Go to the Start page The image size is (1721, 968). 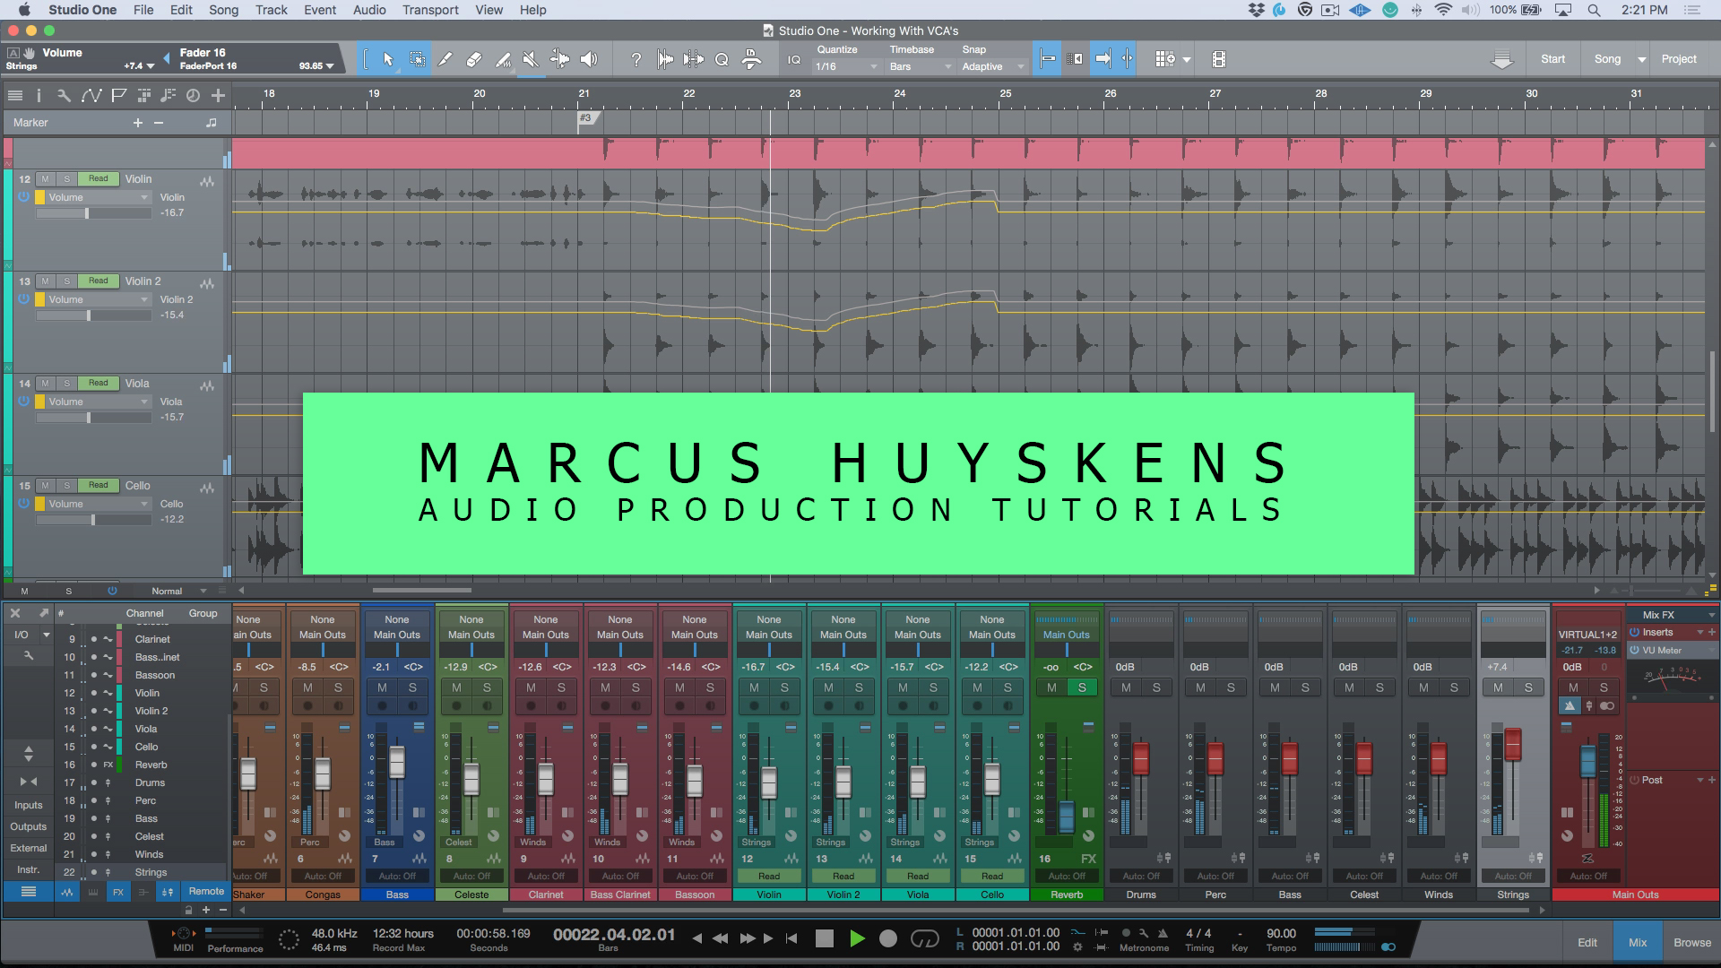pos(1552,59)
